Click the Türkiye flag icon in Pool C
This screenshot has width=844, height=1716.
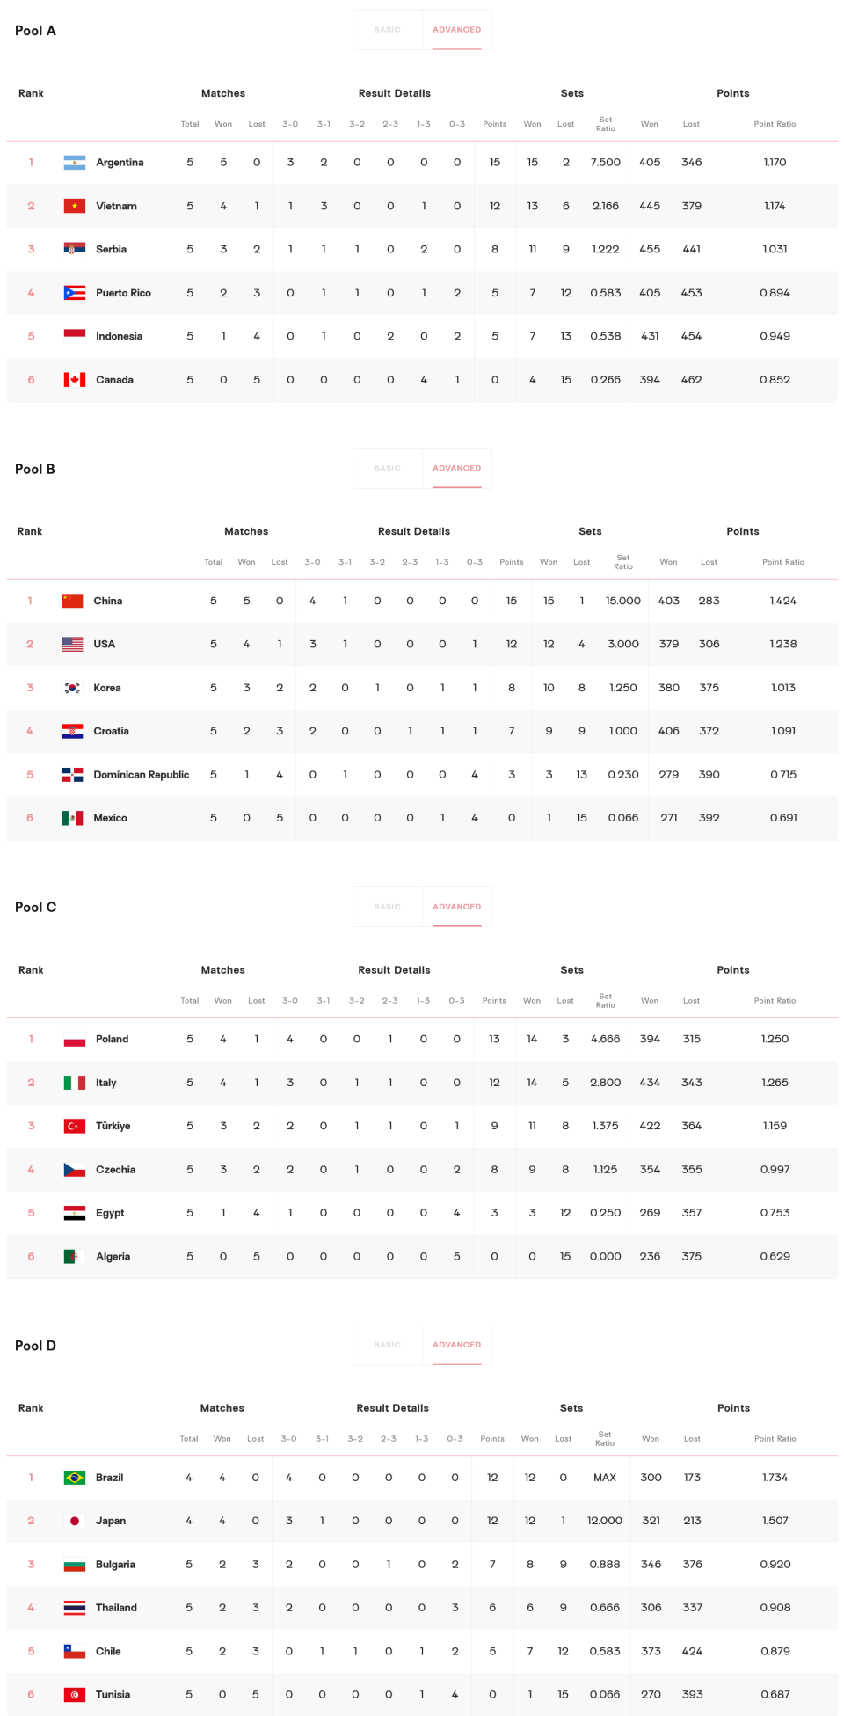(x=75, y=1126)
